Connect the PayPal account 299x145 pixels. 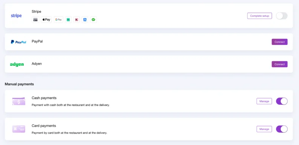[x=280, y=42]
